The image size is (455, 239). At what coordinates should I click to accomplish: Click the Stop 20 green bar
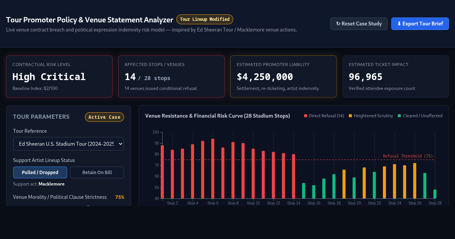354,188
